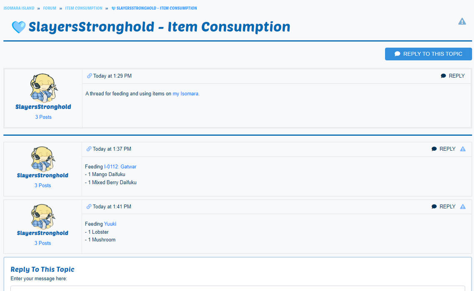The image size is (474, 291).
Task: Reply to the 1:29 PM post
Action: (453, 76)
